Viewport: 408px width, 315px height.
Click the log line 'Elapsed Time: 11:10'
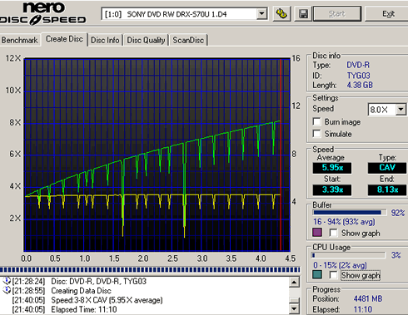[x=84, y=309]
